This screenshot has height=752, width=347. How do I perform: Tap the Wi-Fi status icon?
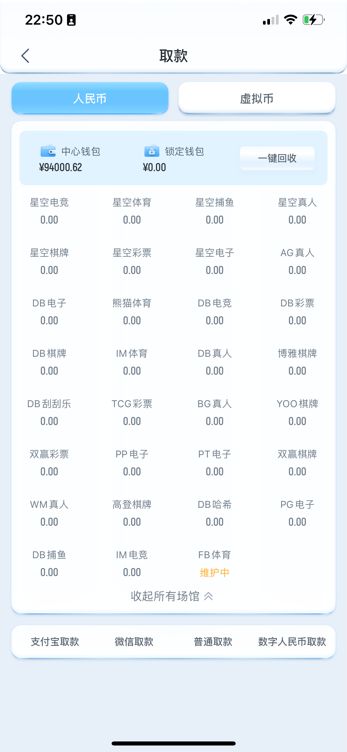pos(291,20)
